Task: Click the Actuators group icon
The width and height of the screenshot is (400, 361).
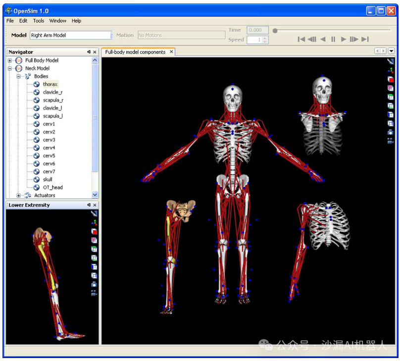Action: pyautogui.click(x=28, y=196)
